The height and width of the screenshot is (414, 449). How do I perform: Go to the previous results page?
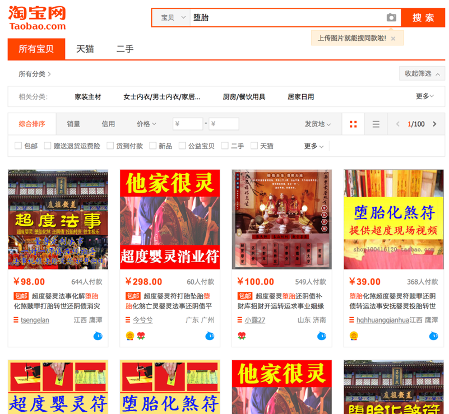pos(397,124)
